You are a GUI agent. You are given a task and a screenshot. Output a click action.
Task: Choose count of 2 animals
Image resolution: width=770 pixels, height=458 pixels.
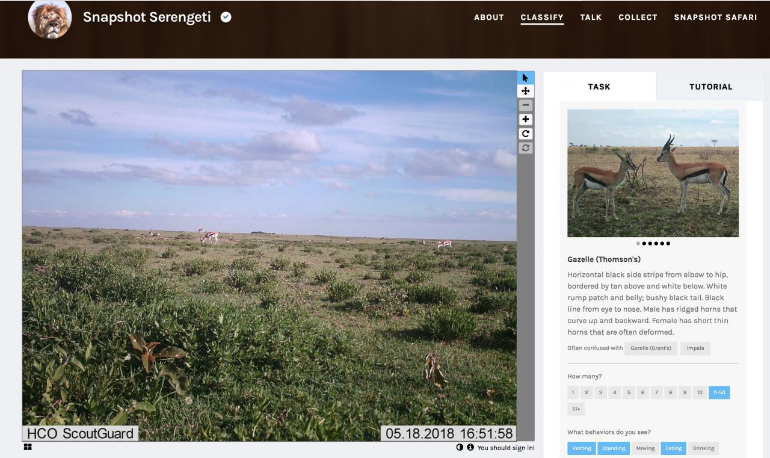click(x=587, y=393)
